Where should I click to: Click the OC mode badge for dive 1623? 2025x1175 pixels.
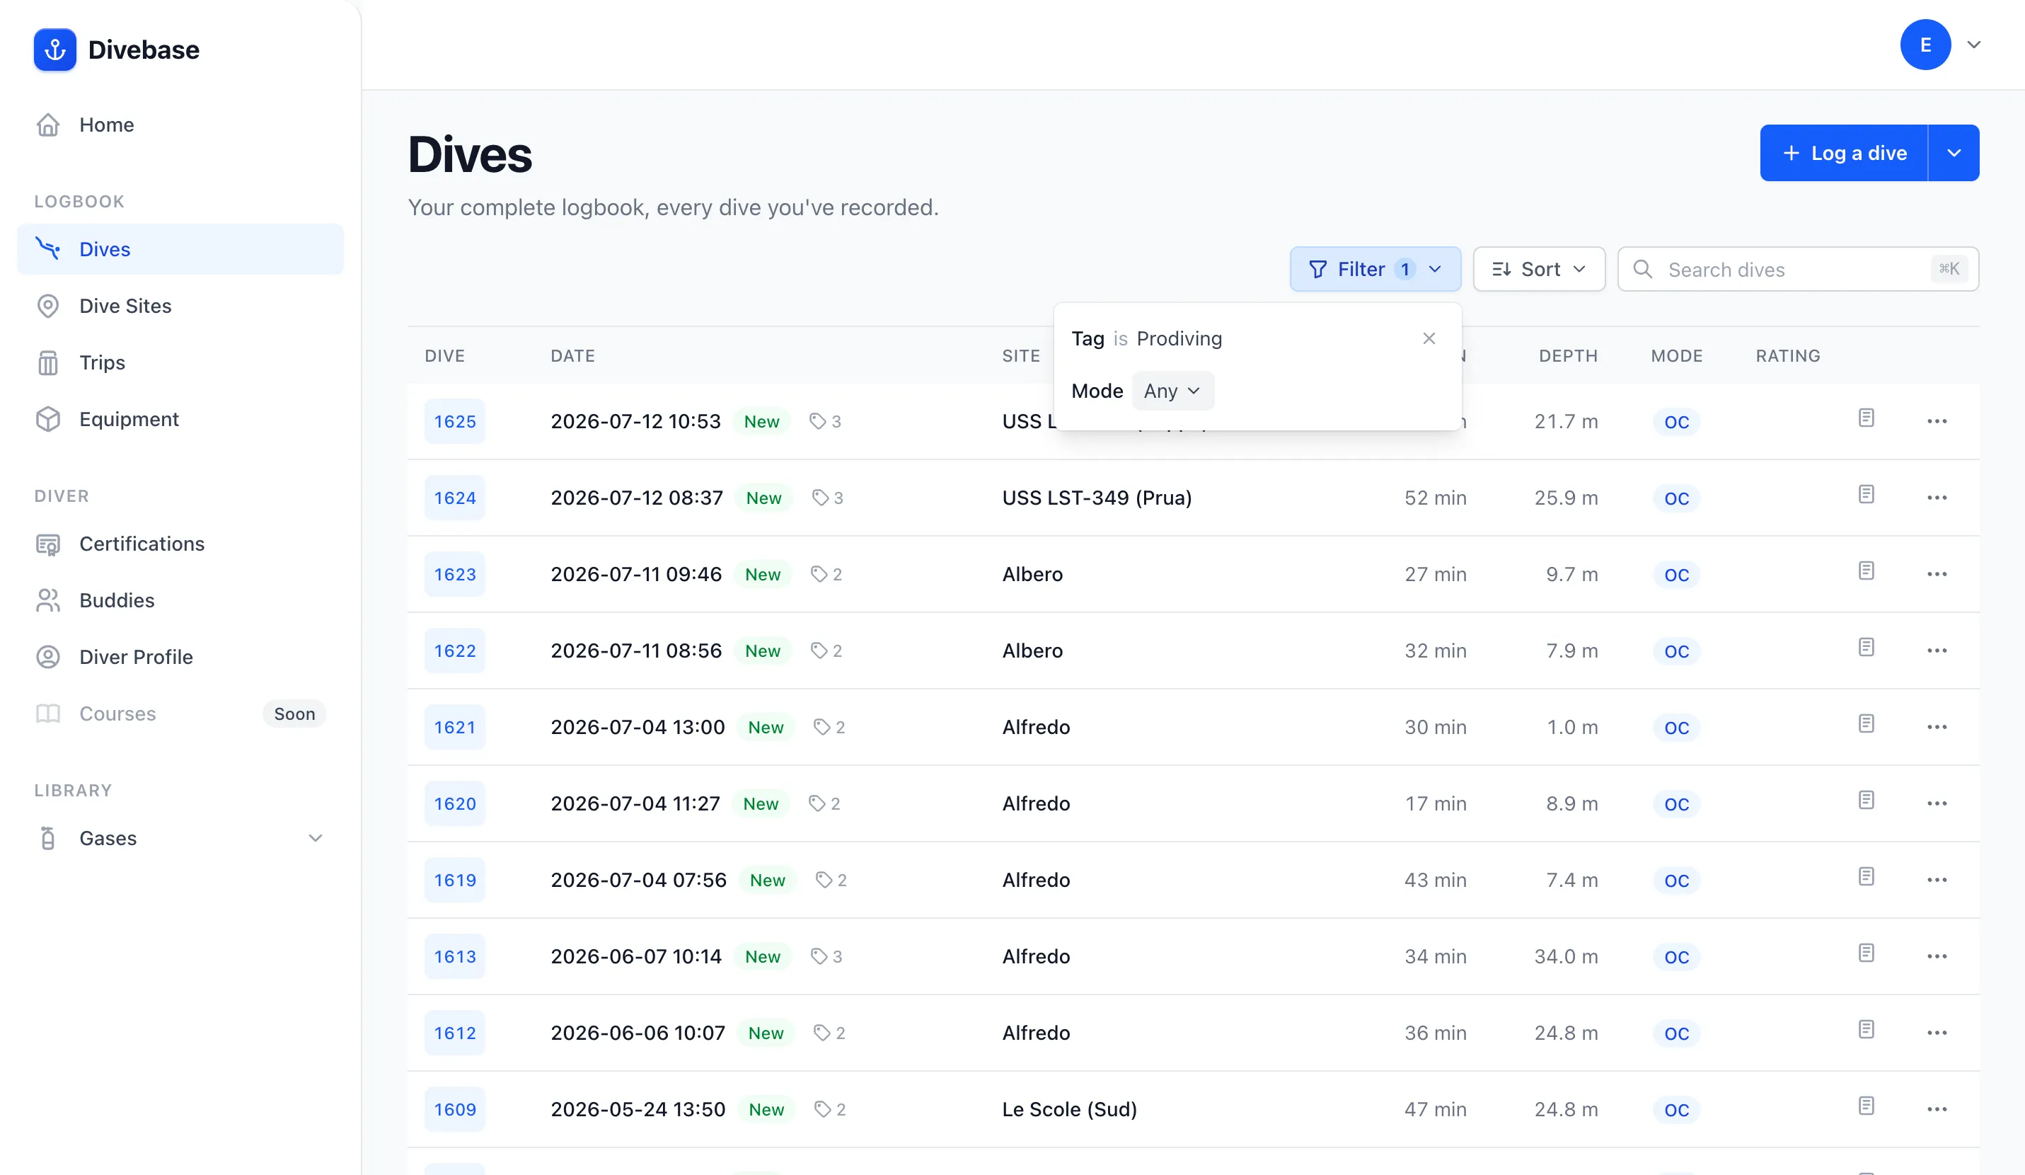coord(1676,574)
